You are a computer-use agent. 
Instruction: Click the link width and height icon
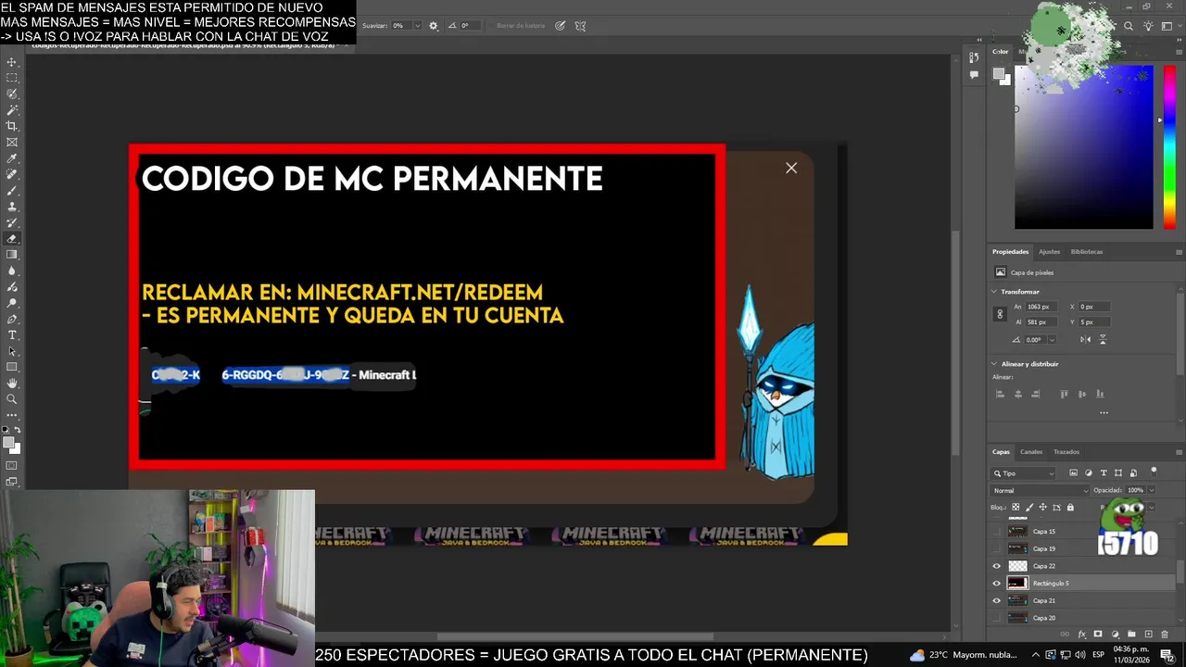[x=1000, y=314]
